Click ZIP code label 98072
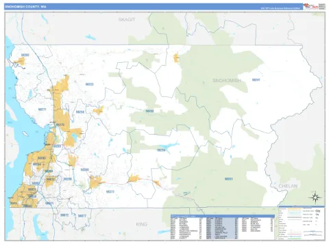329x246 pixels. click(x=64, y=215)
